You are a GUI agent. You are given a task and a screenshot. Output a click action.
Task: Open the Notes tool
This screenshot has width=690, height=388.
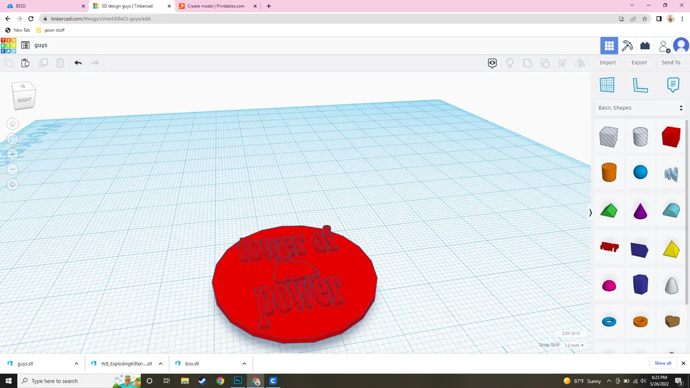673,84
